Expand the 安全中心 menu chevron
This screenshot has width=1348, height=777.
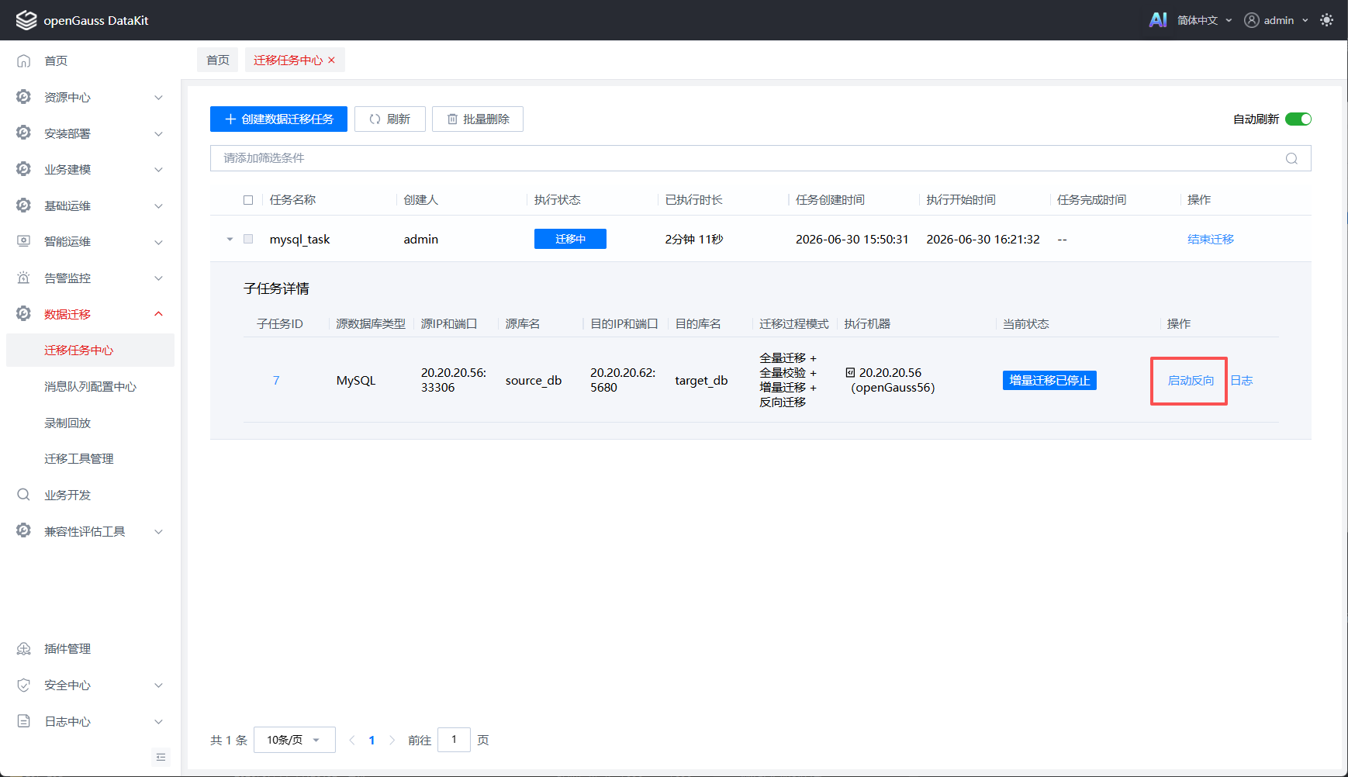pos(158,685)
